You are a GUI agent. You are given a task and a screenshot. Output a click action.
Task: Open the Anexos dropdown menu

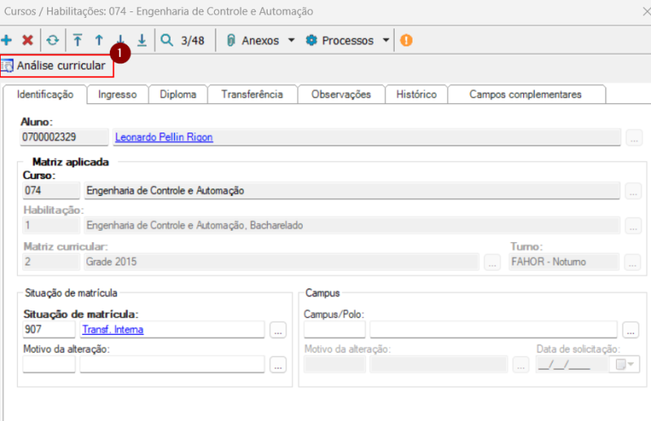click(260, 41)
